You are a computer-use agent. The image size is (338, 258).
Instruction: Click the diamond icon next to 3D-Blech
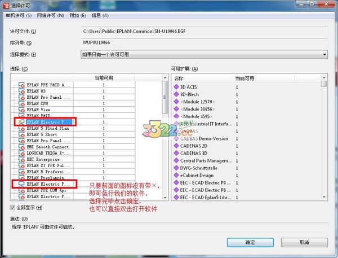tap(176, 94)
